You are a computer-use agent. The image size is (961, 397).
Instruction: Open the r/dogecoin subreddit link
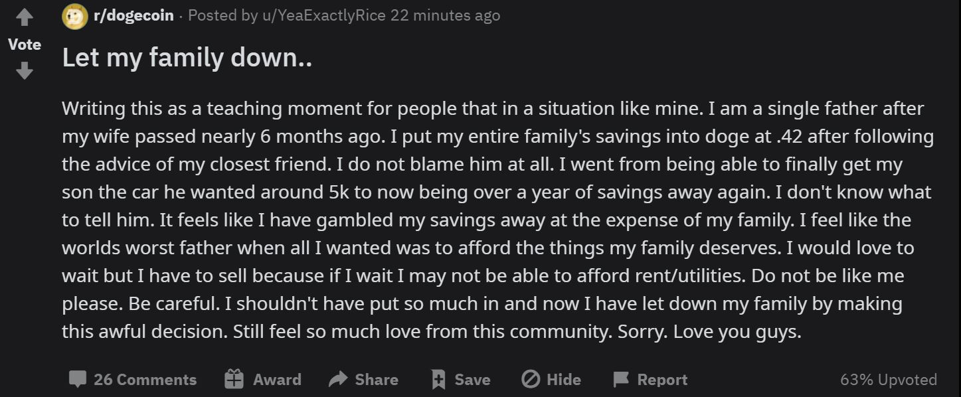[x=134, y=15]
